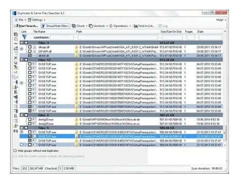Viewport: 244px width, 183px height.
Task: Toggle Show/Hide filters button
Action: 55,26
